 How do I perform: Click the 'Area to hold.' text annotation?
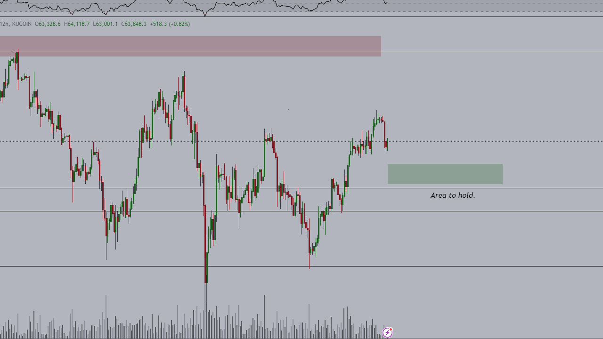coord(453,195)
